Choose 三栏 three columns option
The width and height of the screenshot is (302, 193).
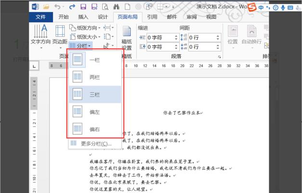pos(95,95)
